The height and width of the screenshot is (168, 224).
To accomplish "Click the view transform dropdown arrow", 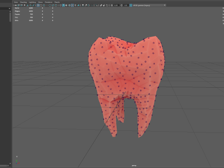I will pos(165,5).
